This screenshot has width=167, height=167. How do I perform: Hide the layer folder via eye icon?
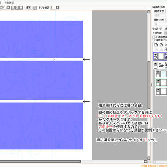(155, 64)
